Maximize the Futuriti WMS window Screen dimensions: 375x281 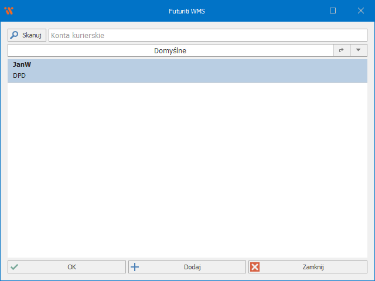click(333, 11)
